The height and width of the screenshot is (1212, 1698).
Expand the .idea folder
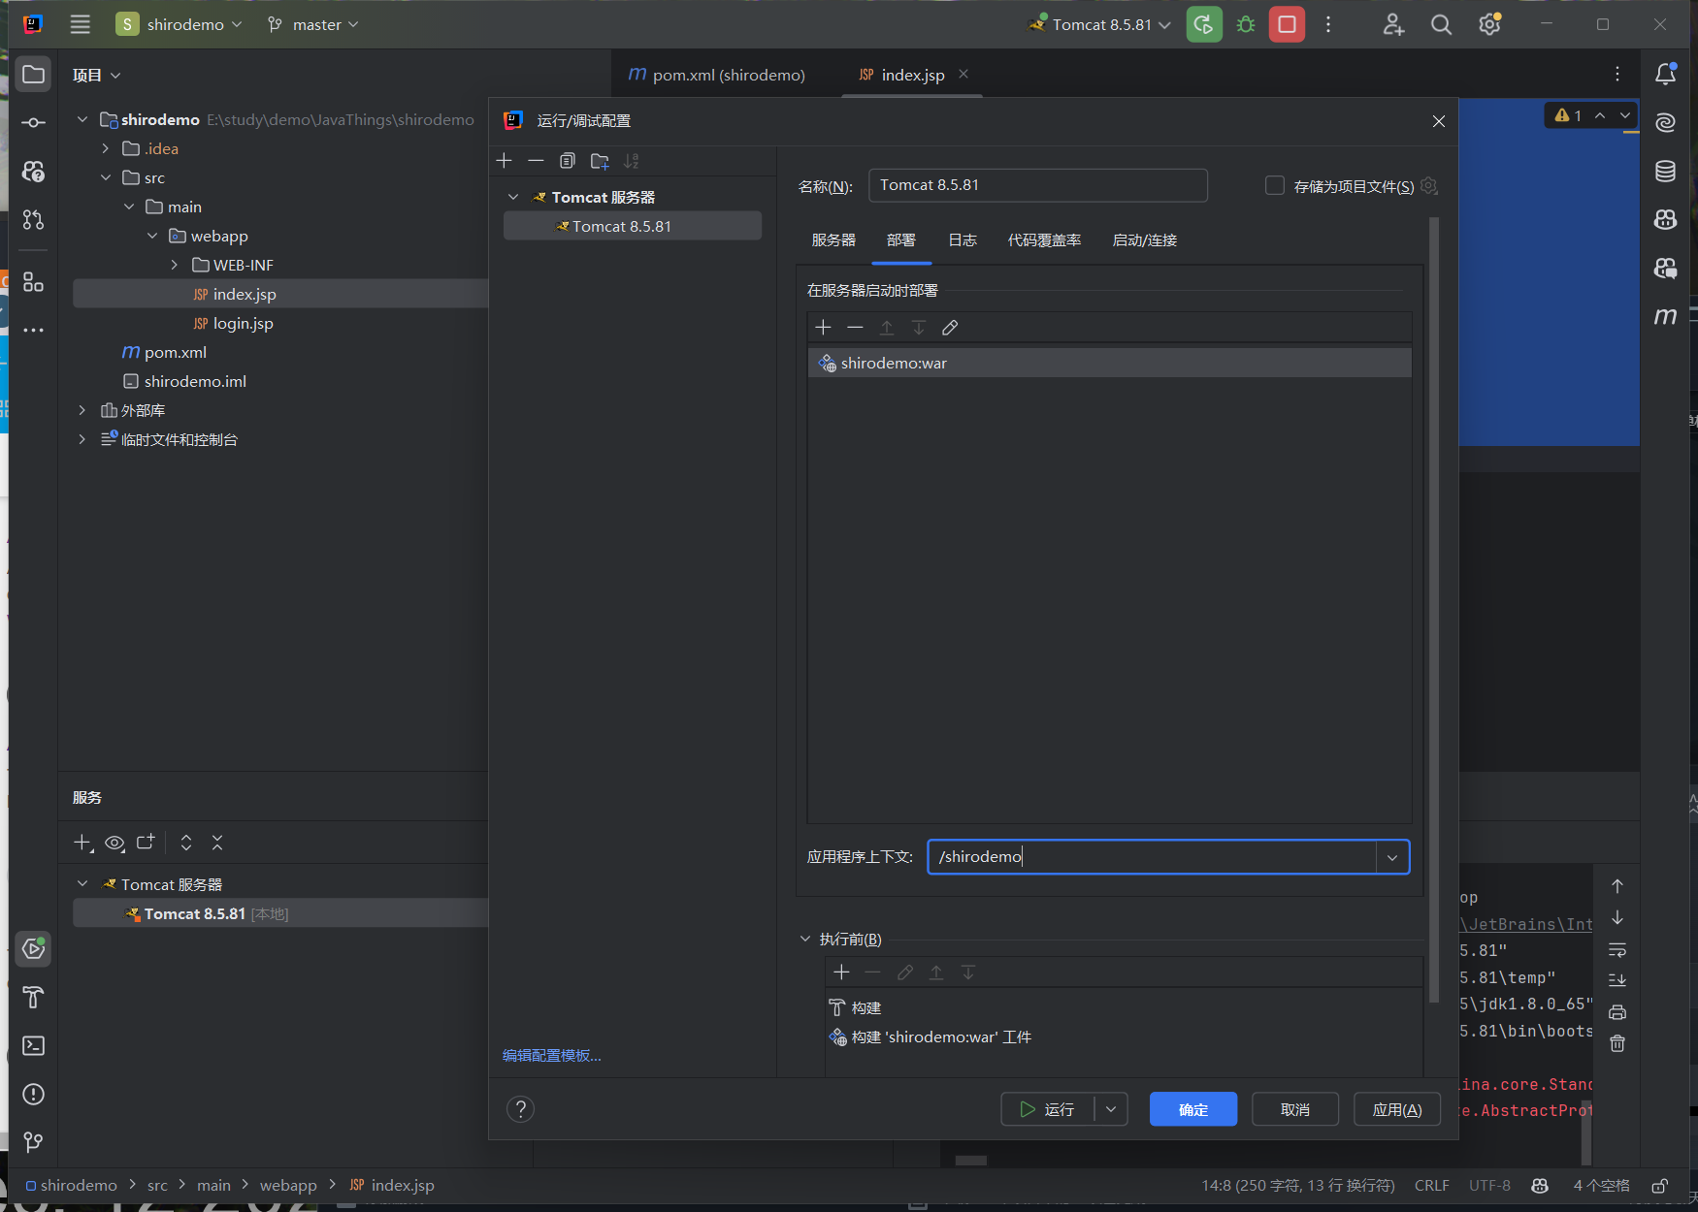[x=106, y=148]
